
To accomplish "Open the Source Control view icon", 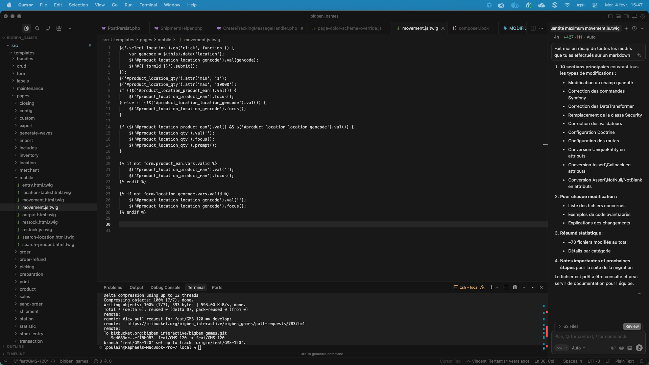I will click(48, 28).
